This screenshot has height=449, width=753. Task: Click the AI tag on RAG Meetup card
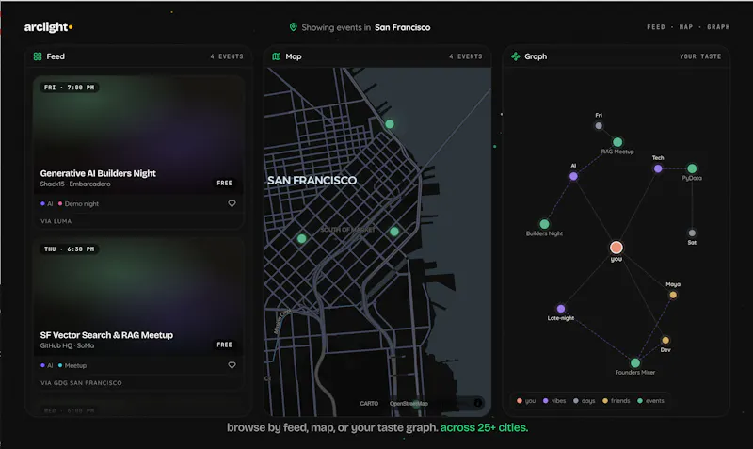click(x=46, y=365)
